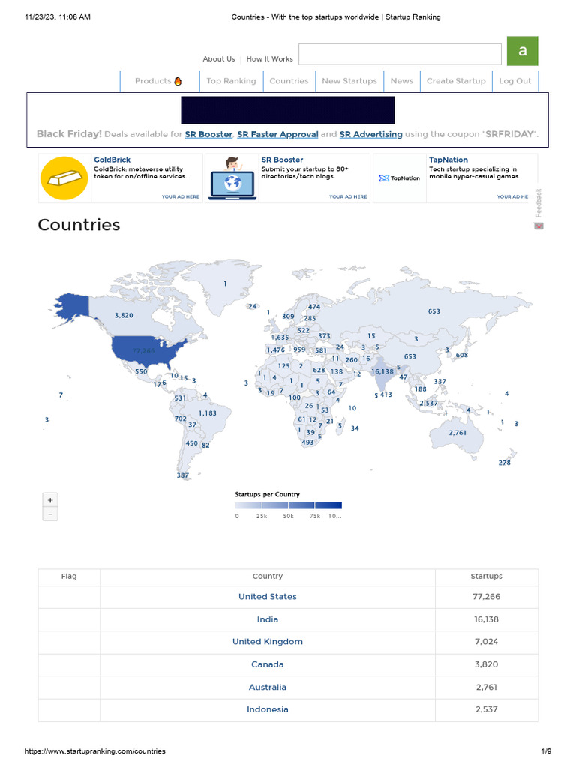Click YOUR AD HERE under GoldBrick
576x768 pixels.
[x=180, y=197]
